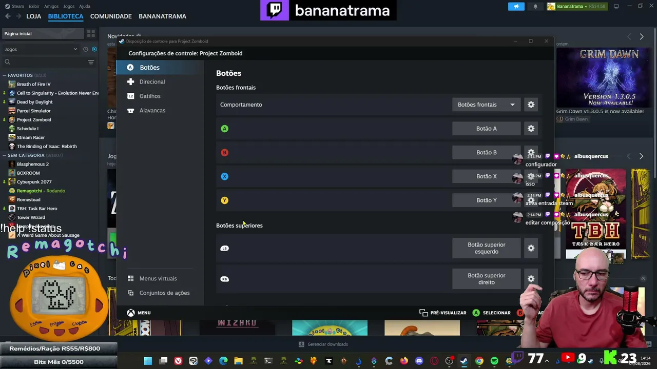This screenshot has width=657, height=369.
Task: Go to Página inicial in library
Action: tap(42, 34)
